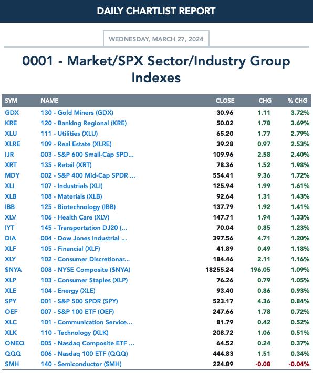Open KRE ticker symbol

tap(11, 123)
